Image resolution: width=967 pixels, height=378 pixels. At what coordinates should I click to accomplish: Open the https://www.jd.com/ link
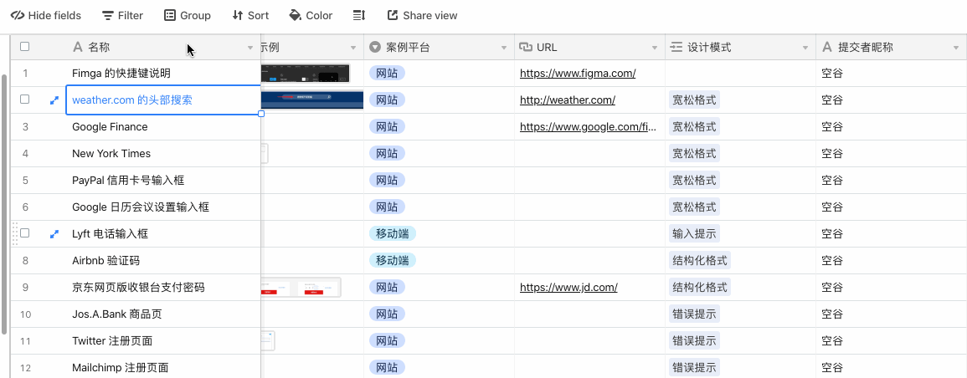click(568, 288)
